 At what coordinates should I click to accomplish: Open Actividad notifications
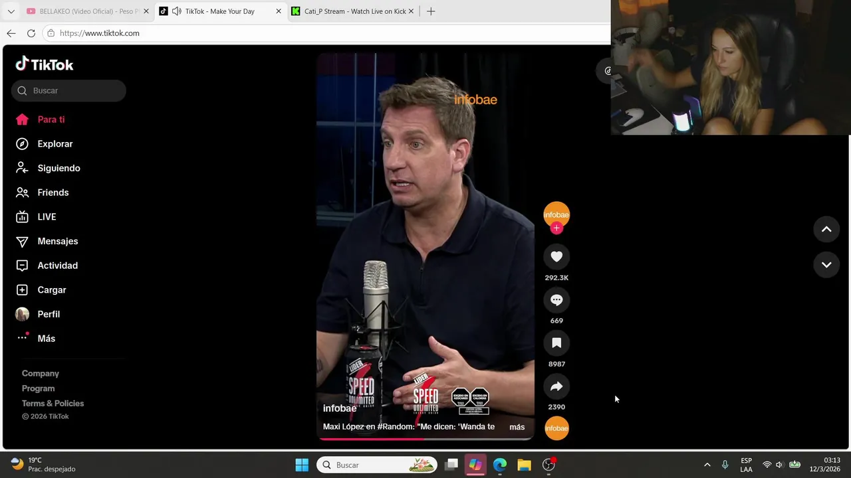tap(47, 266)
